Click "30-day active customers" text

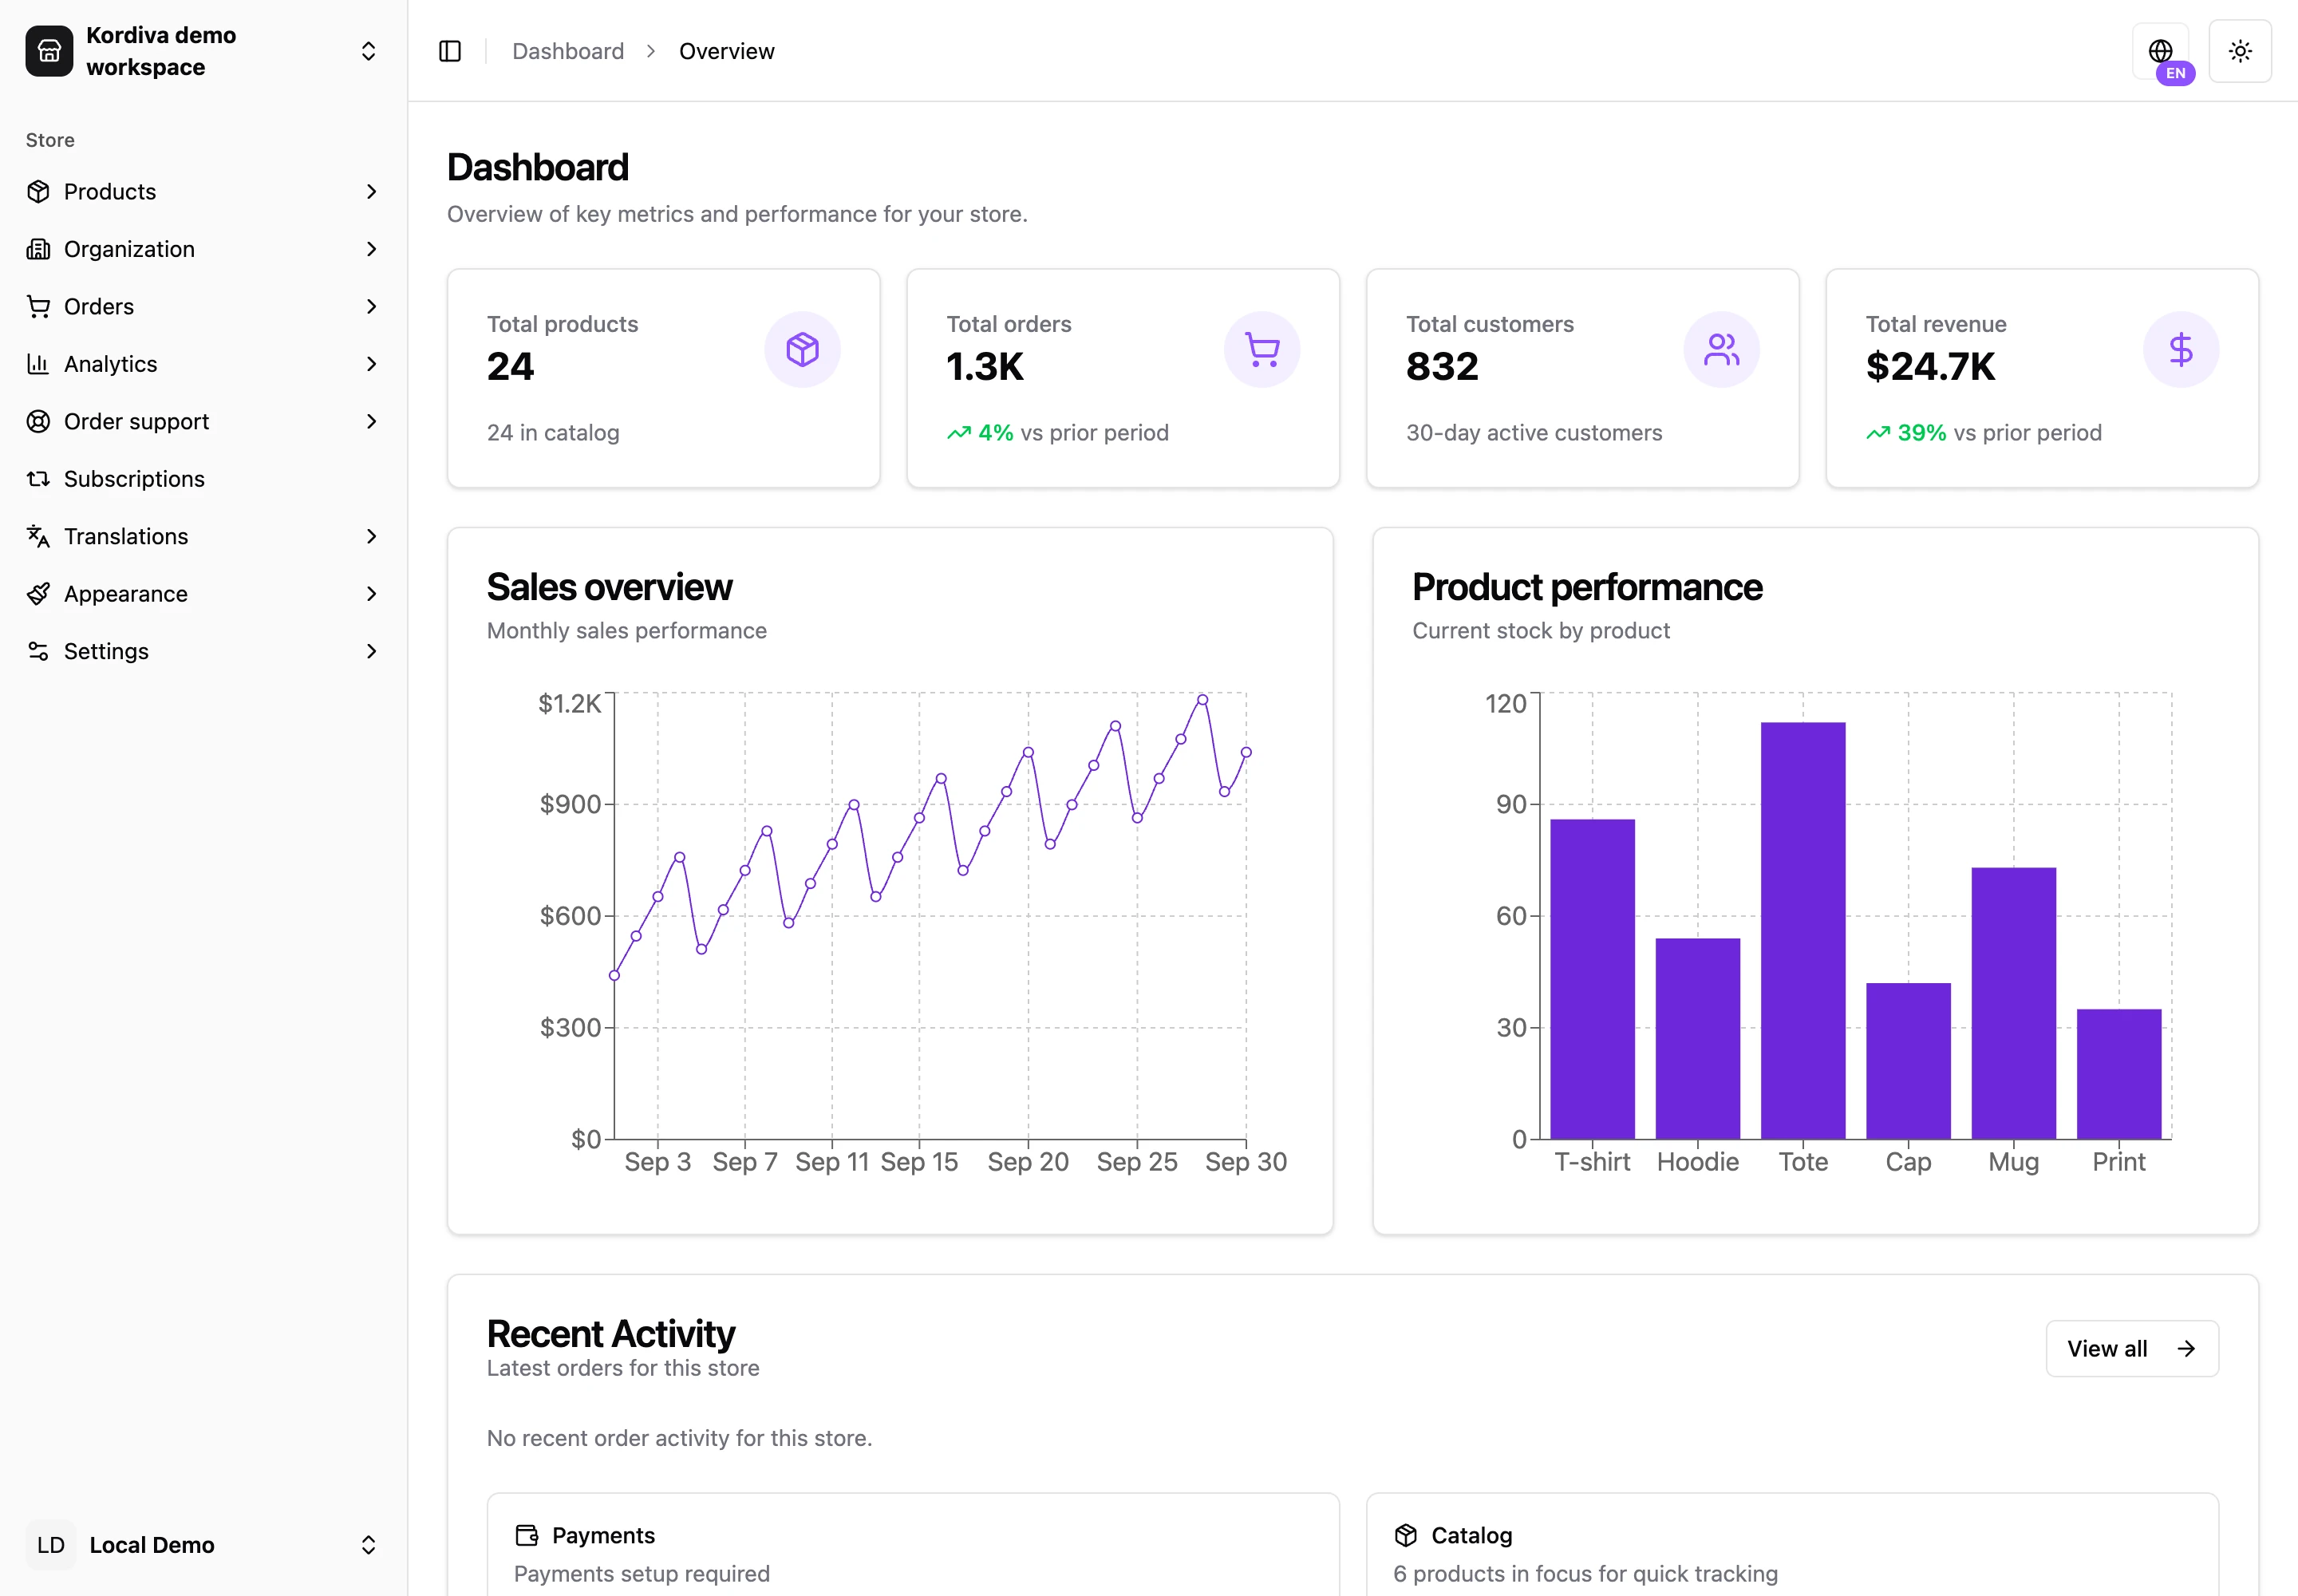click(1534, 433)
